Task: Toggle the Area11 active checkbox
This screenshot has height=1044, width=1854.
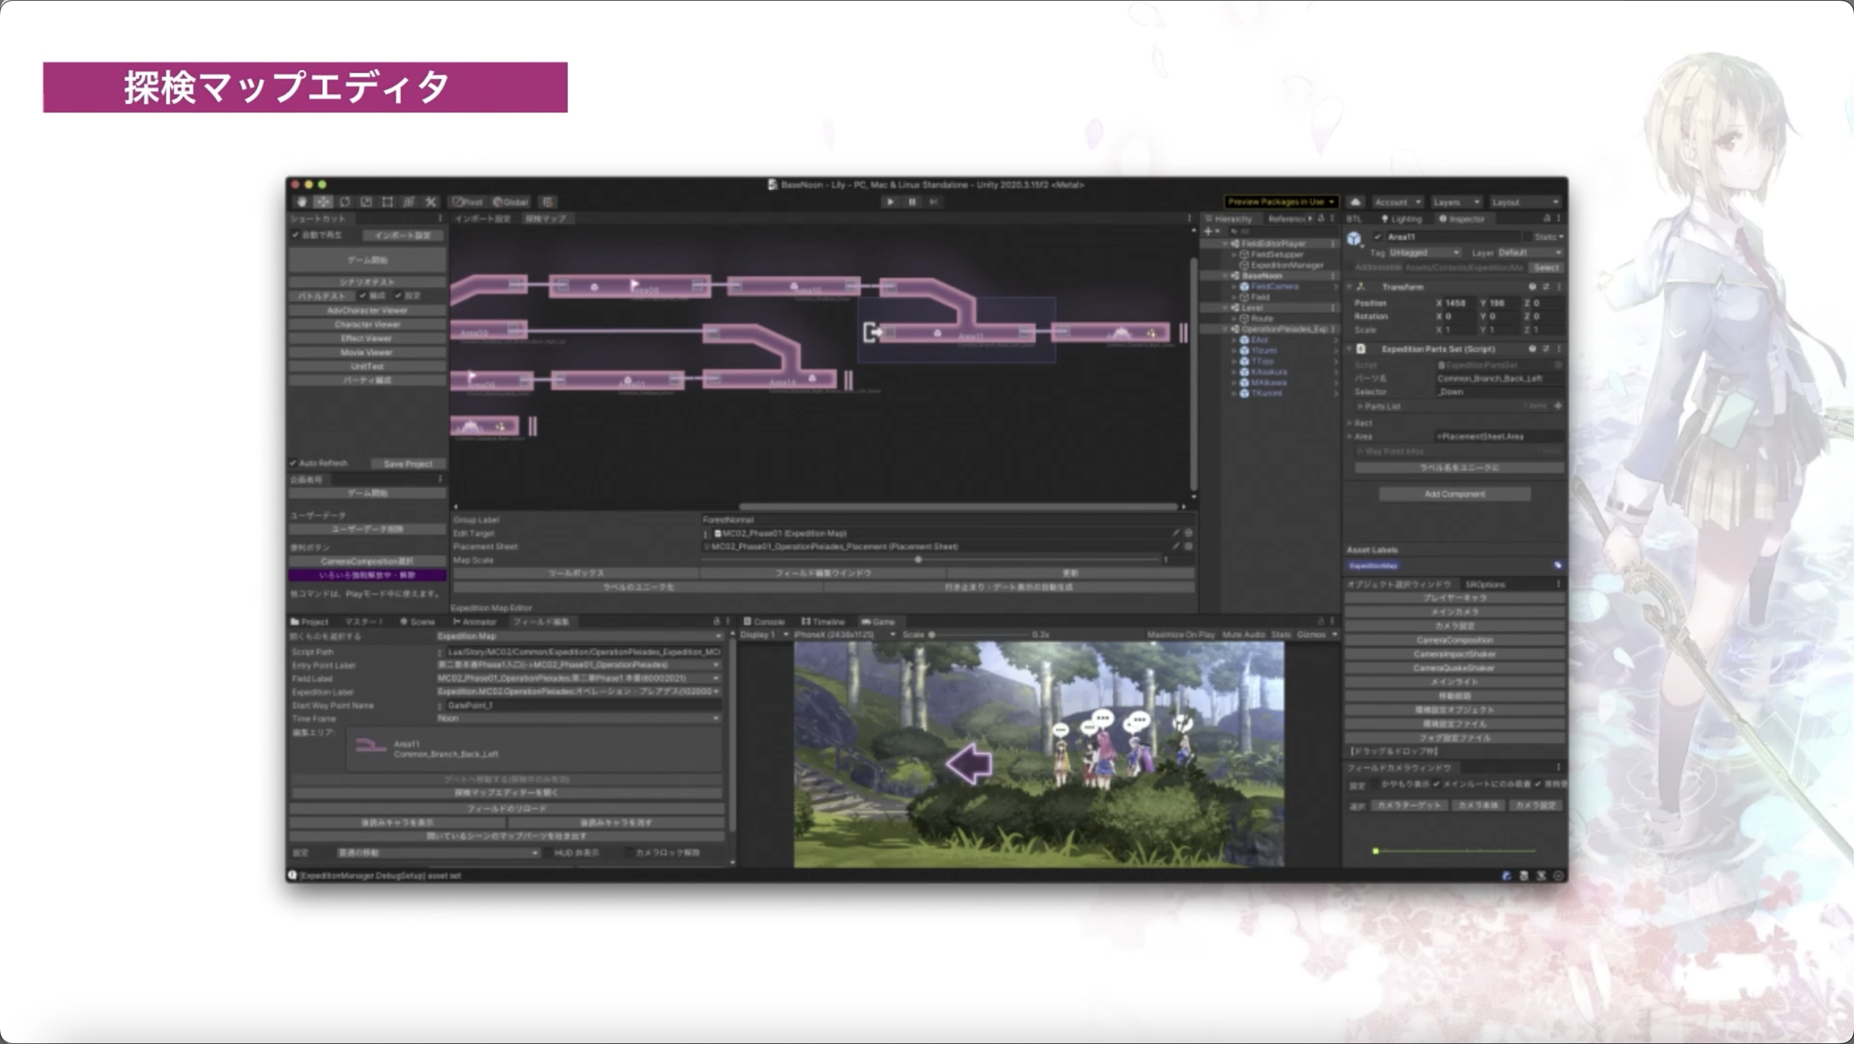Action: point(1378,237)
